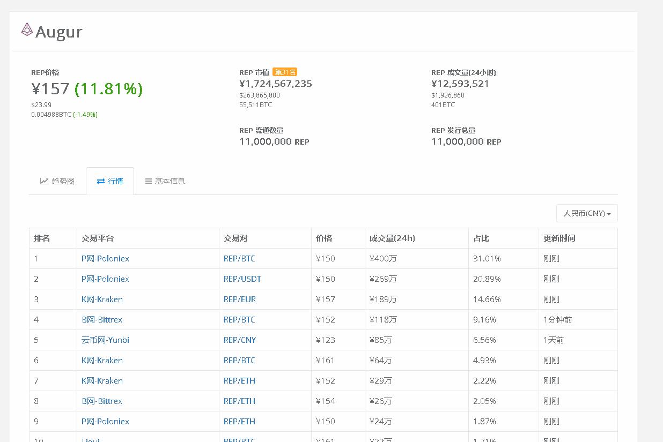
Task: Open K网-Kraken link in row 7
Action: click(102, 380)
